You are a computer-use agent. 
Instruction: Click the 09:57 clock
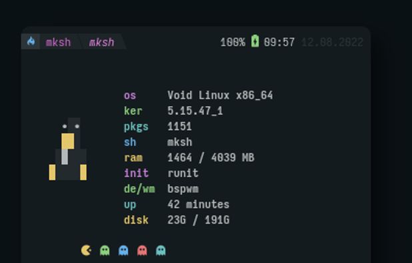(x=279, y=42)
